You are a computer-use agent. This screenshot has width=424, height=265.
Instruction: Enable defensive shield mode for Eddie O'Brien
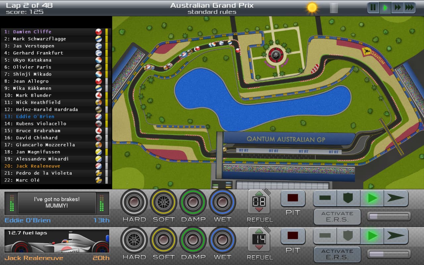tap(348, 198)
